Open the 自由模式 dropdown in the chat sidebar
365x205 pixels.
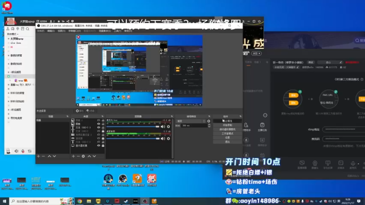(13, 34)
